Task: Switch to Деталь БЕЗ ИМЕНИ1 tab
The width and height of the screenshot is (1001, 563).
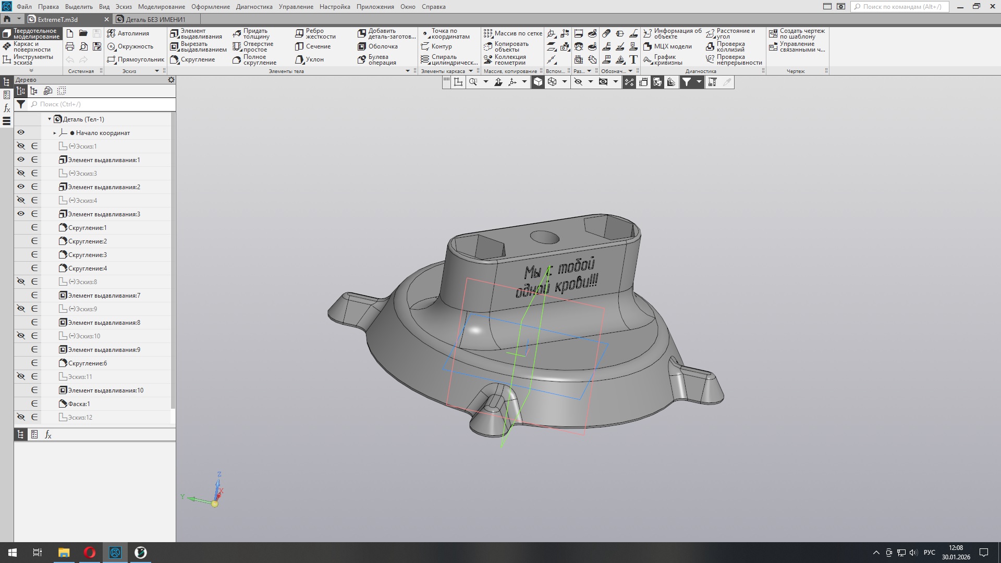Action: [x=155, y=19]
